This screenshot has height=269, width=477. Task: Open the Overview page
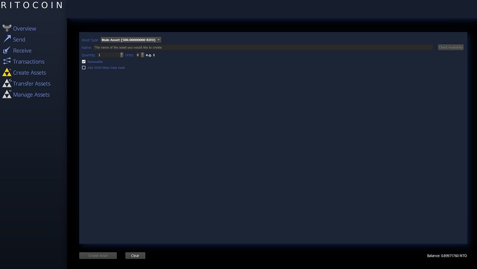tap(24, 29)
